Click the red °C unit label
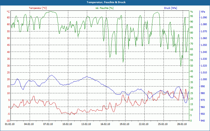Screen dimensions: 210x131 [8, 12]
